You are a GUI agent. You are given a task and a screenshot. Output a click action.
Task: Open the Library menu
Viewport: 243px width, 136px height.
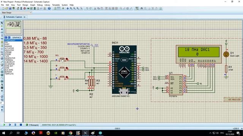47,5
